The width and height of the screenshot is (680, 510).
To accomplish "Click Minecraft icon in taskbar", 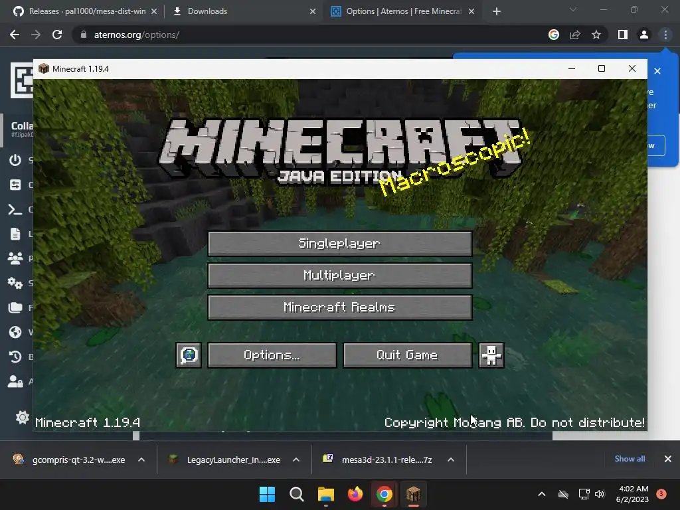I will coord(413,494).
